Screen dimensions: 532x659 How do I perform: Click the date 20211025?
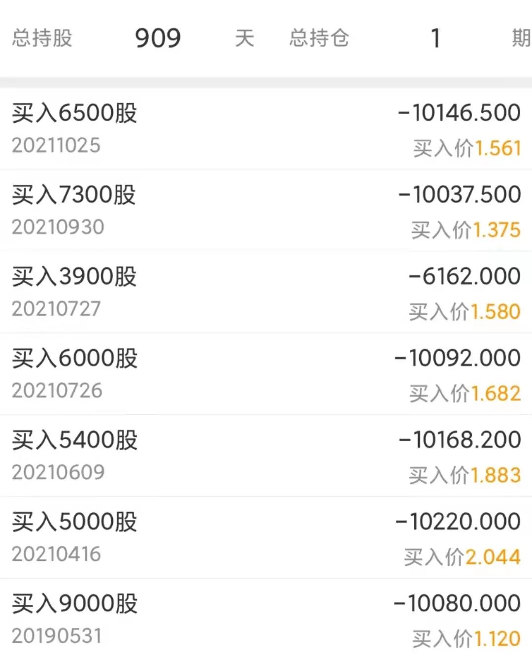point(56,145)
